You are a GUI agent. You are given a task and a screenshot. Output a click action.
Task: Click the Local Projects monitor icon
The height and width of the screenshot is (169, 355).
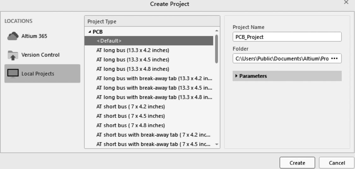click(x=13, y=74)
